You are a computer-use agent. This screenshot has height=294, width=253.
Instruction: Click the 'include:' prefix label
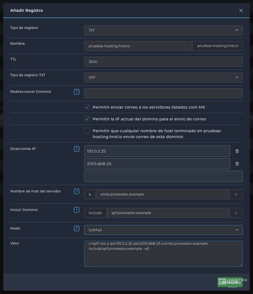coord(96,213)
